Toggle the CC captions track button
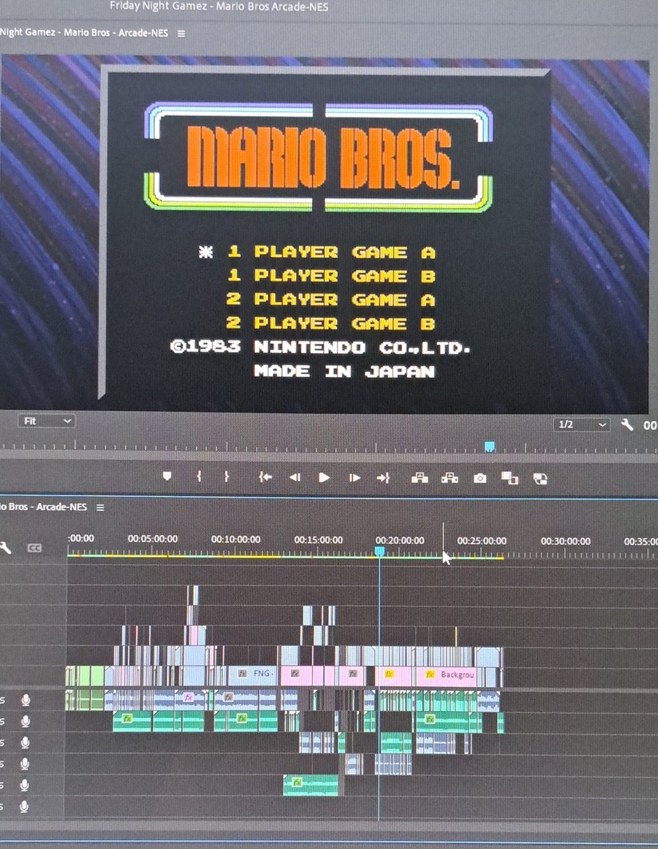658x849 pixels. (34, 548)
